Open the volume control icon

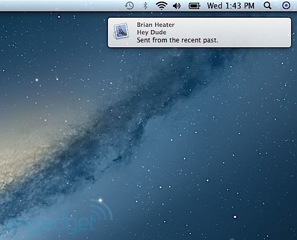tap(177, 6)
